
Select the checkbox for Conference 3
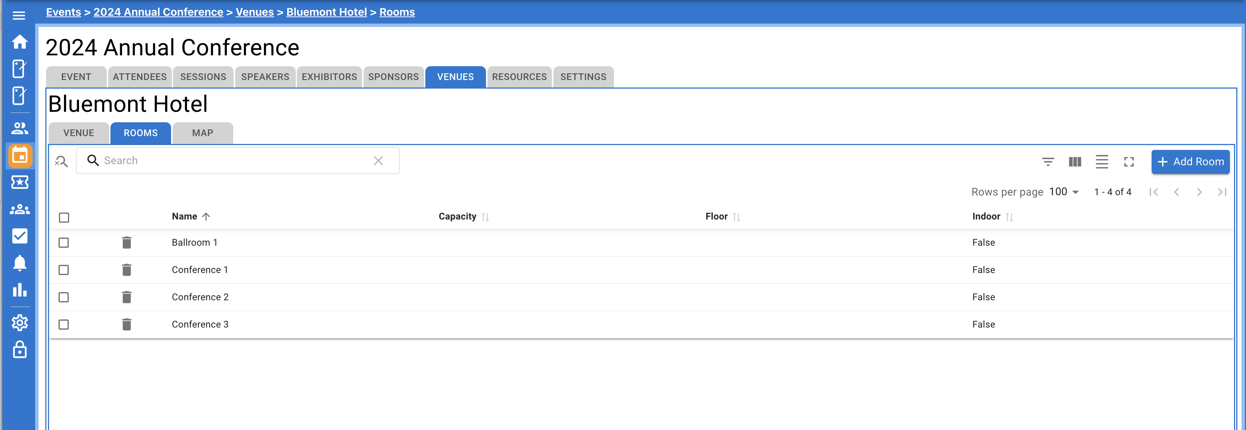coord(63,324)
